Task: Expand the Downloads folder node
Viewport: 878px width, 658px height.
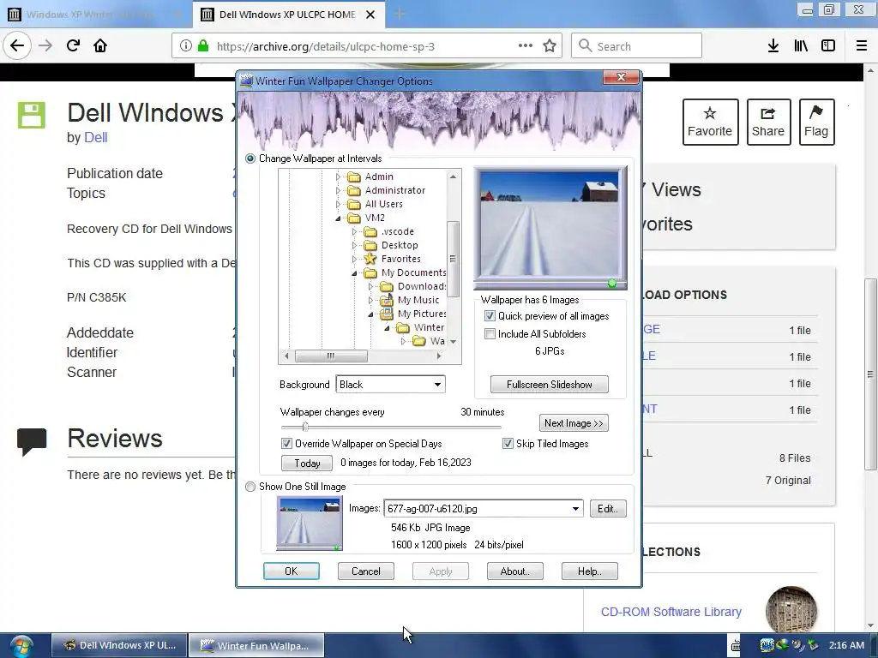Action: [370, 286]
